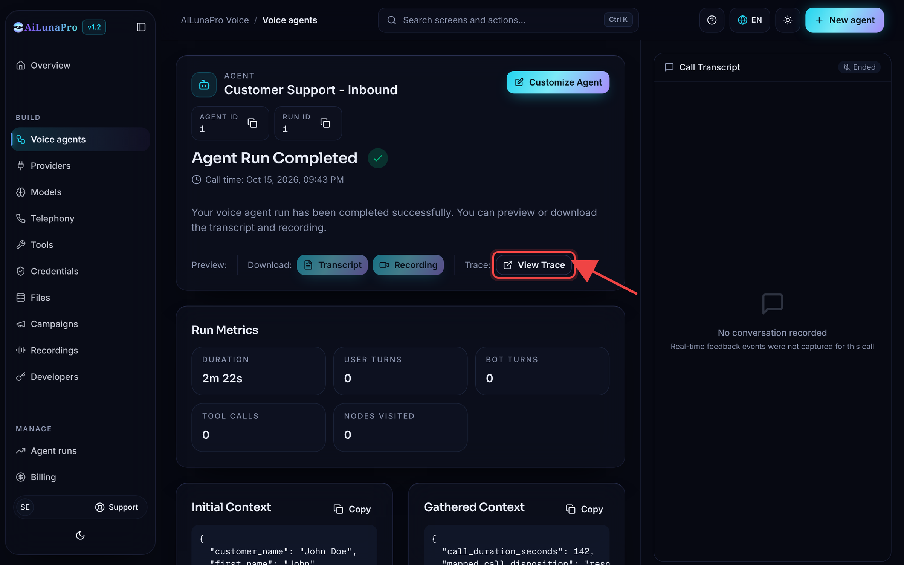Go to Campaigns
The width and height of the screenshot is (904, 565).
coord(80,324)
